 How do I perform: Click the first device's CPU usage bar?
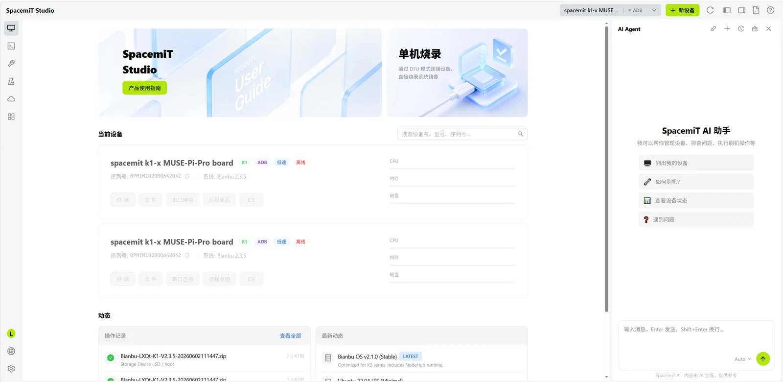(452, 169)
